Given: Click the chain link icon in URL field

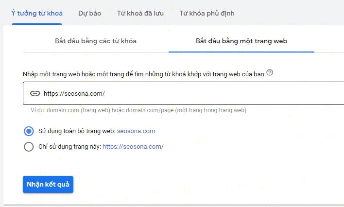Looking at the screenshot, I should [x=34, y=93].
